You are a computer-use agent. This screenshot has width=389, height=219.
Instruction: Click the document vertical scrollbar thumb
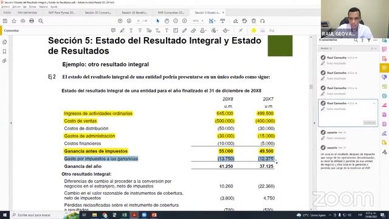point(311,86)
